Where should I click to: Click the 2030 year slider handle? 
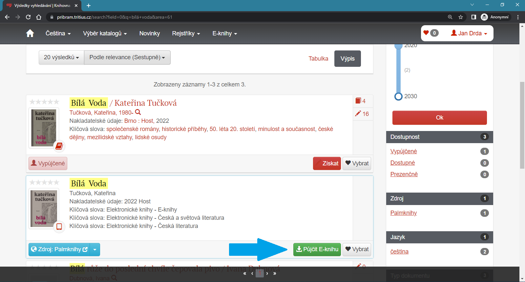click(398, 96)
